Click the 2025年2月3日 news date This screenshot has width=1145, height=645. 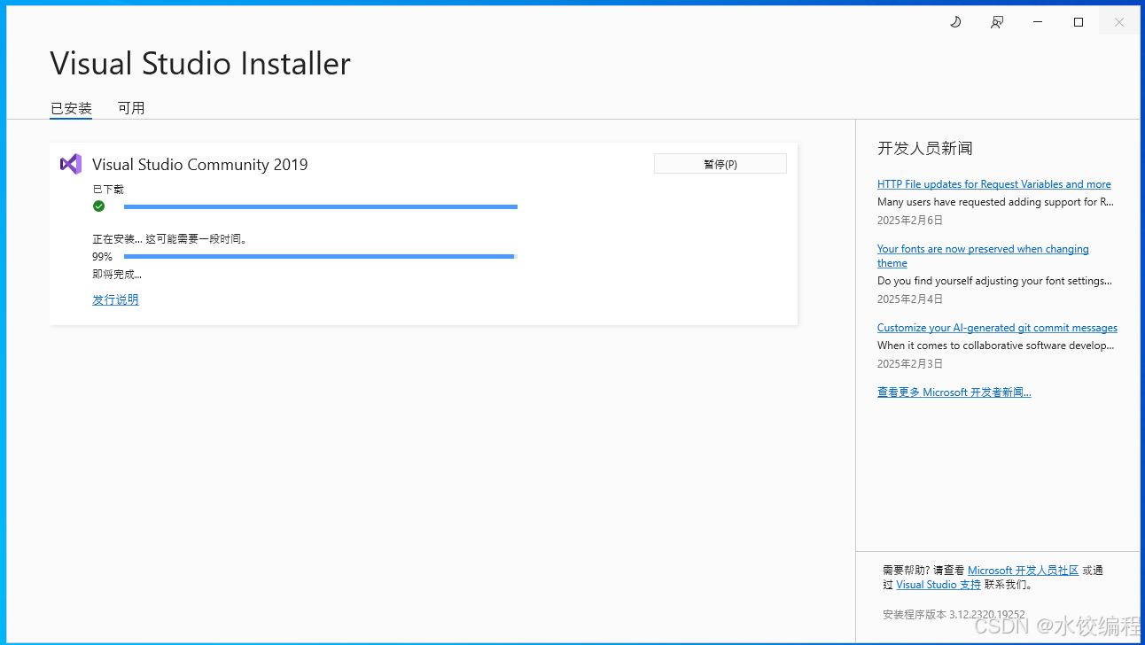[x=910, y=363]
